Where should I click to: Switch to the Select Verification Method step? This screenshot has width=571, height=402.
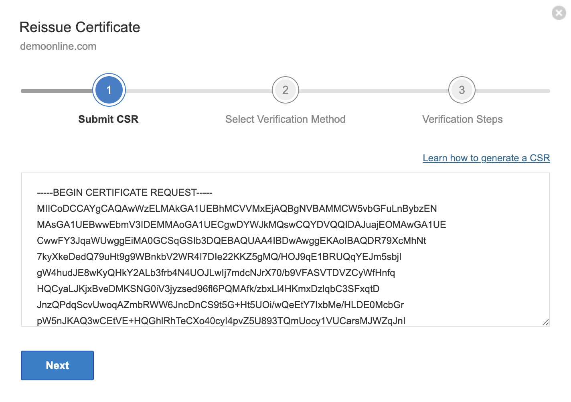[x=285, y=119]
